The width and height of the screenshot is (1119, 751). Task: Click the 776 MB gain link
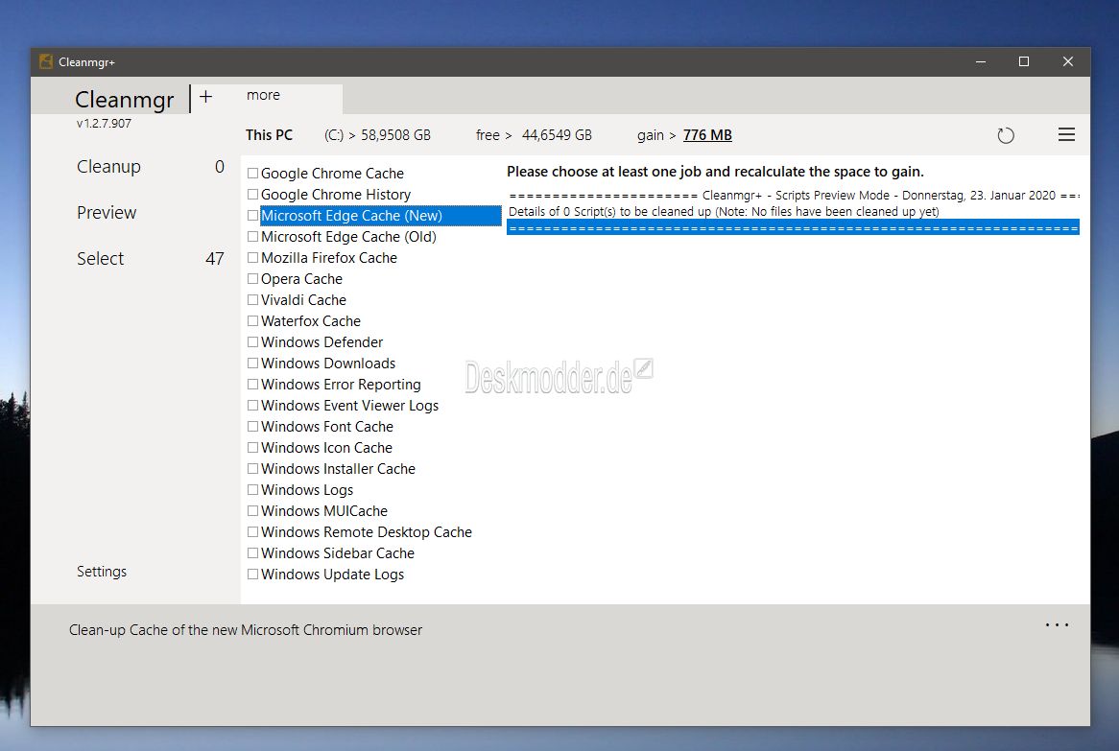click(707, 135)
